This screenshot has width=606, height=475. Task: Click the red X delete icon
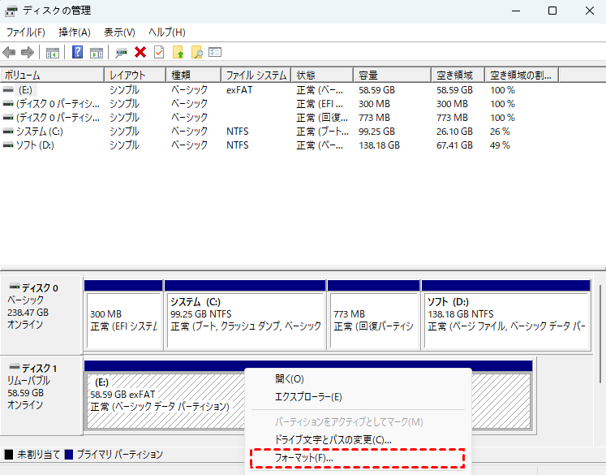(140, 53)
